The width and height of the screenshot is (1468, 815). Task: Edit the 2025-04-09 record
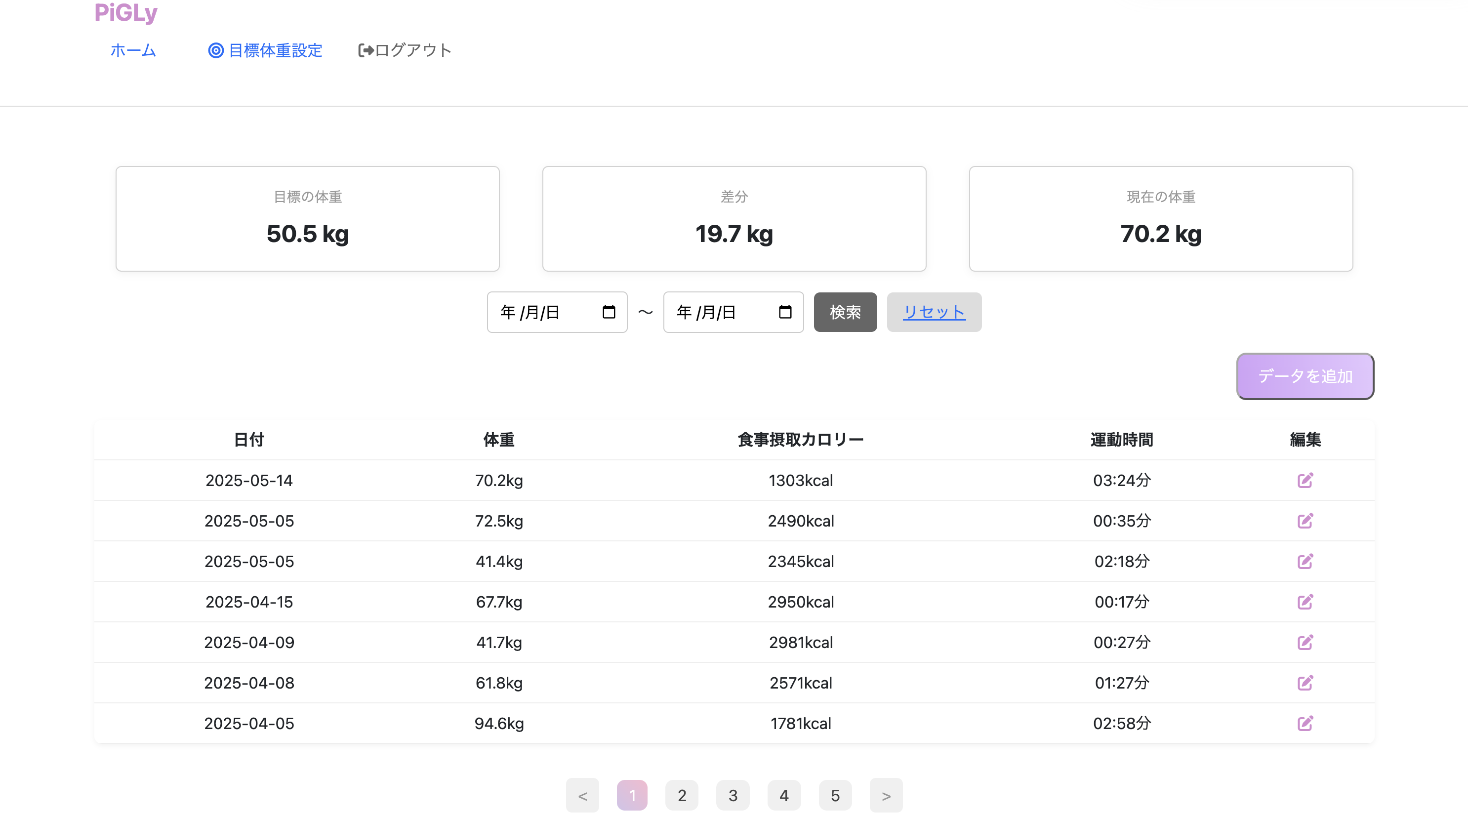(x=1305, y=642)
